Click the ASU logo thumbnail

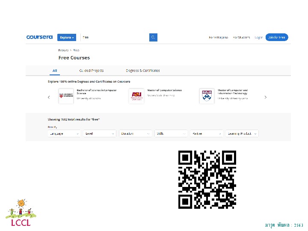[136, 96]
